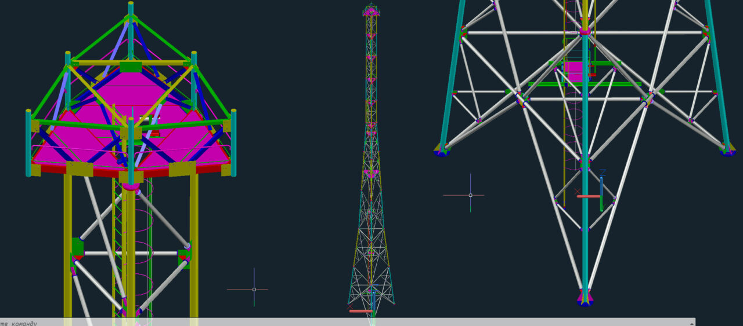Click the crosshair marker right of the full tower
Viewport: 743px width, 326px height.
coord(470,195)
